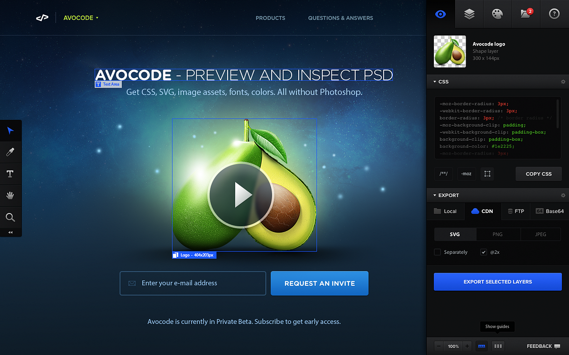
Task: Toggle Show guides icon
Action: 498,346
